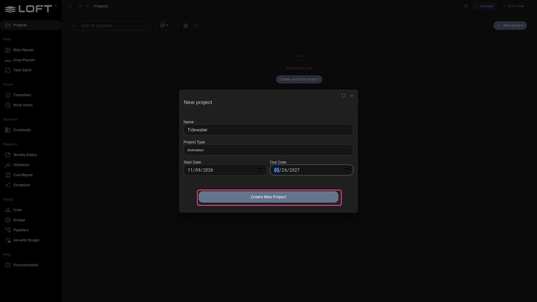Click the Weekly Status report icon

[x=8, y=155]
